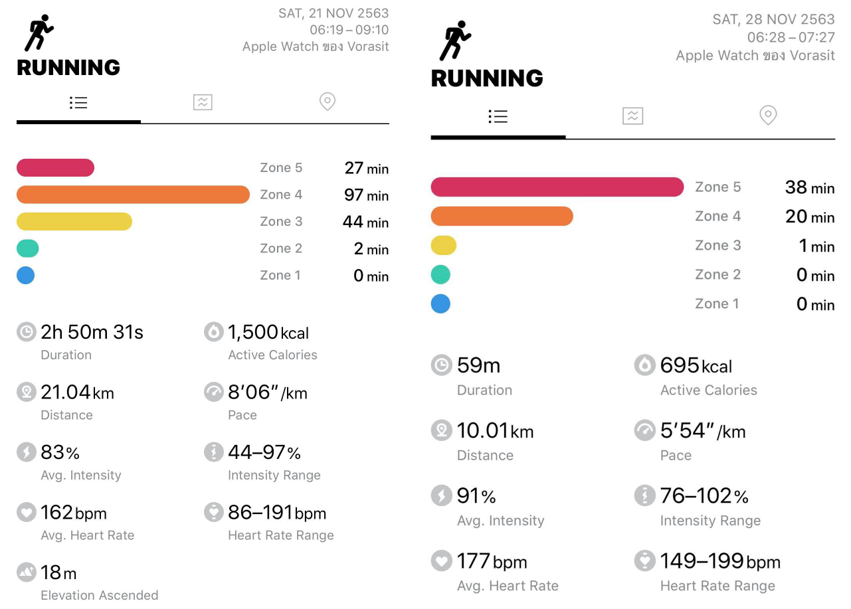Screen dimensions: 851x609
Task: Select the orange Zone 4 bar showing 97 min
Action: (x=133, y=195)
